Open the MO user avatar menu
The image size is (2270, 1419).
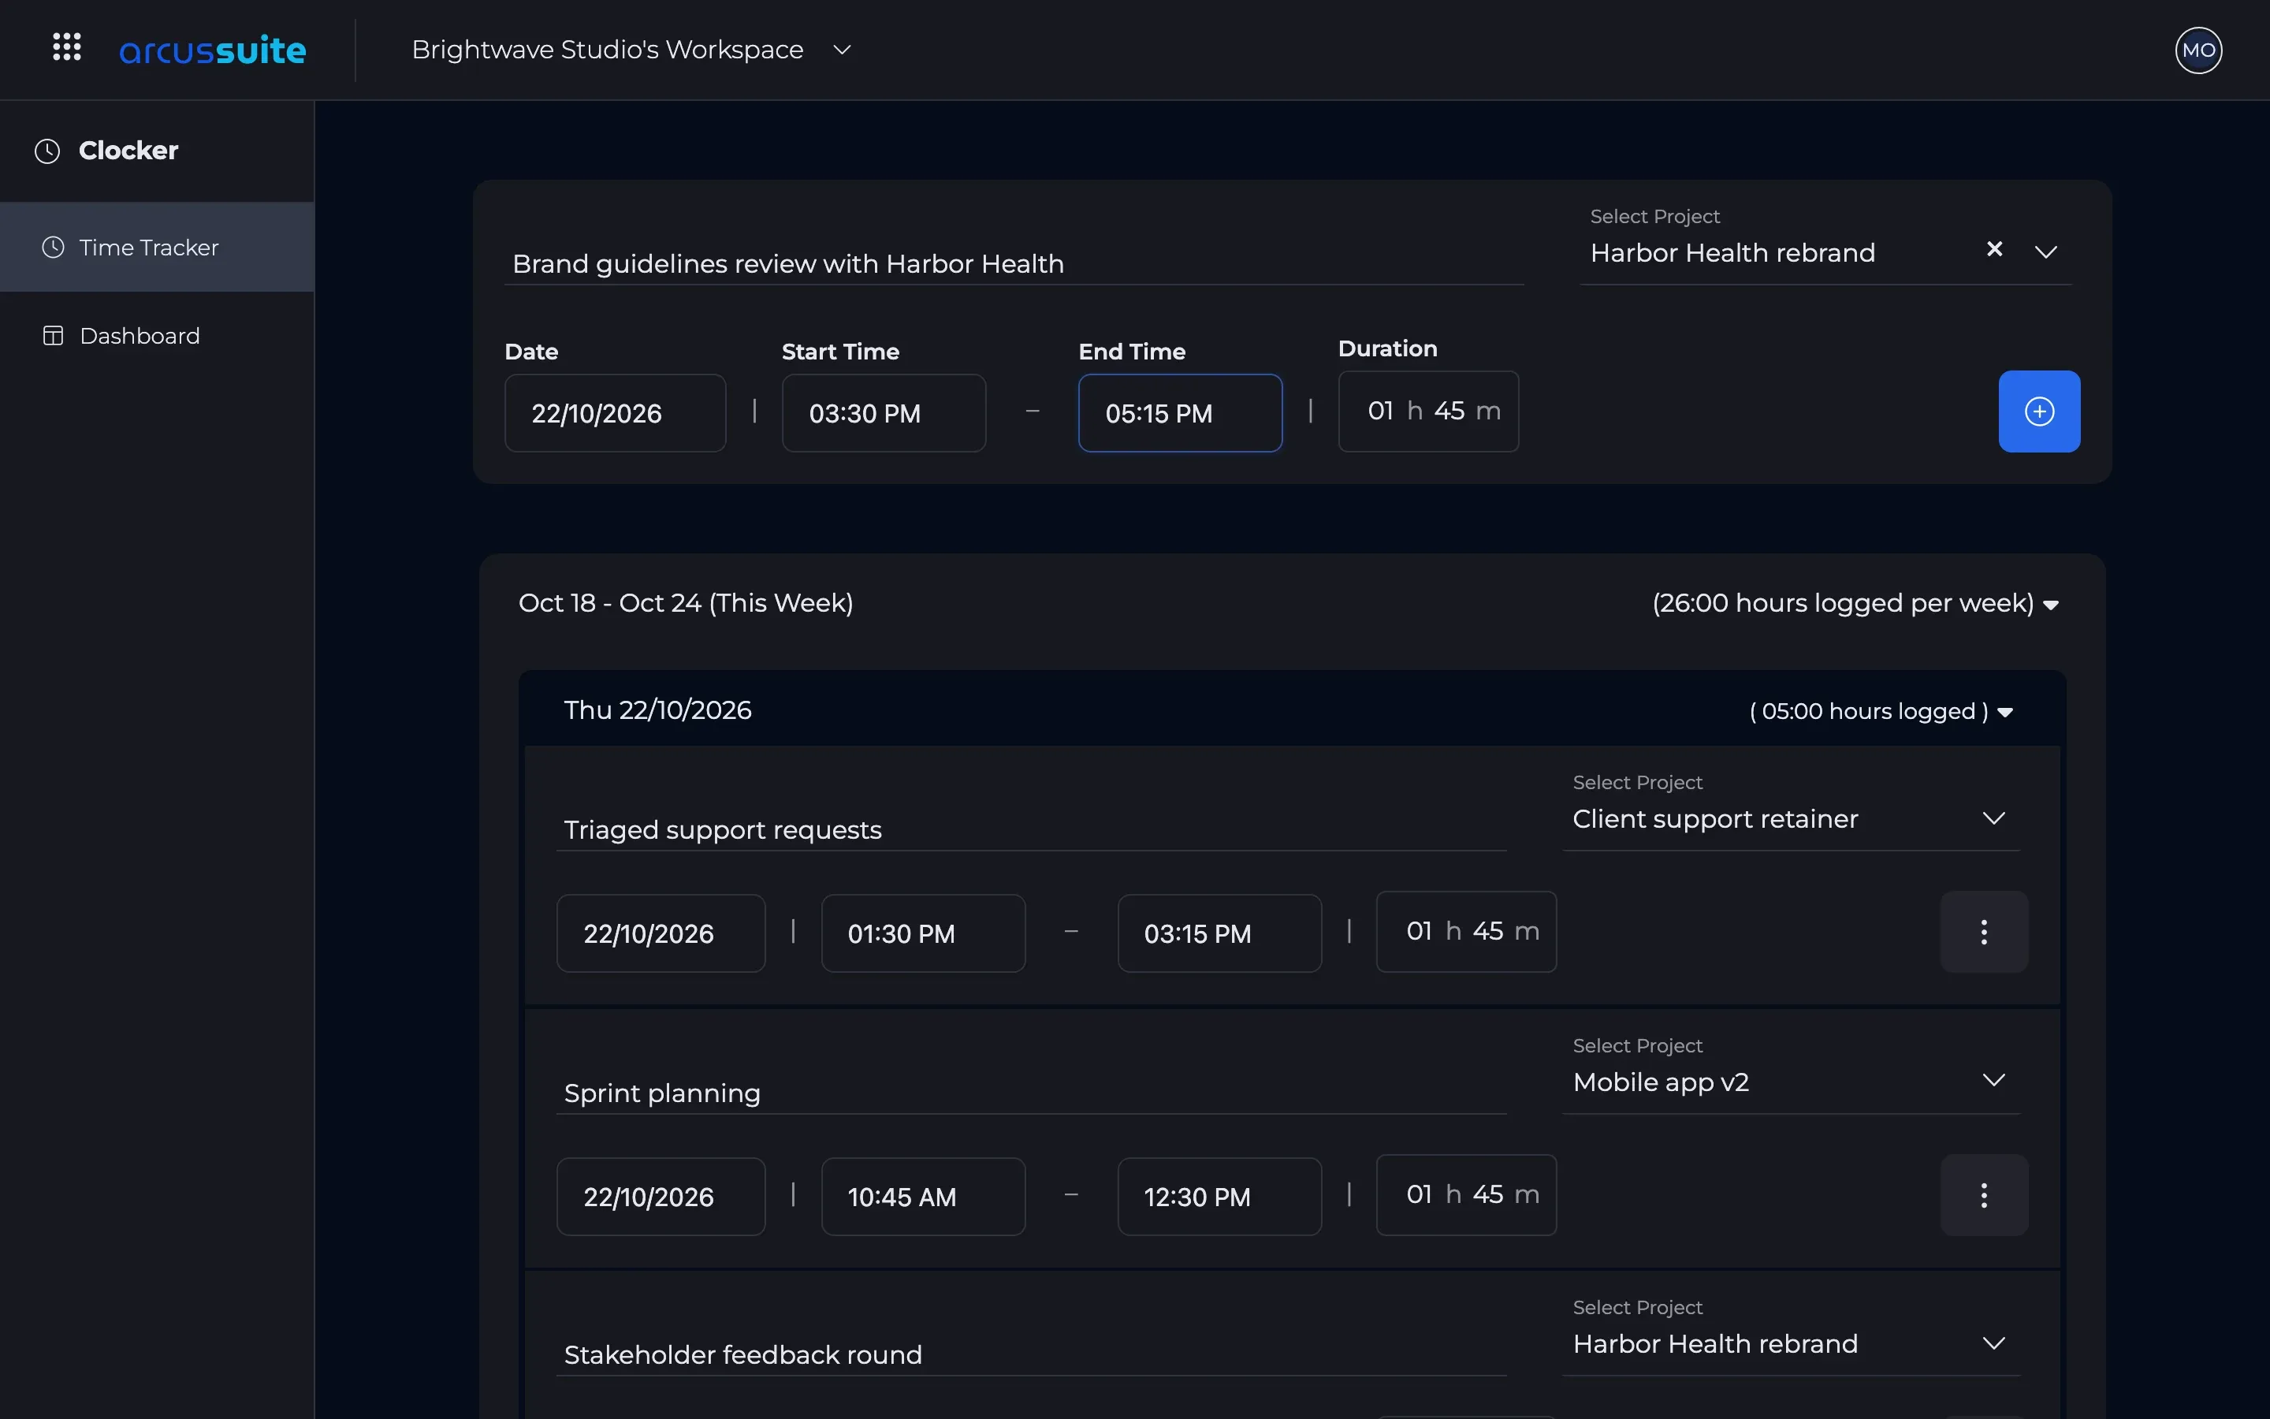(x=2197, y=50)
